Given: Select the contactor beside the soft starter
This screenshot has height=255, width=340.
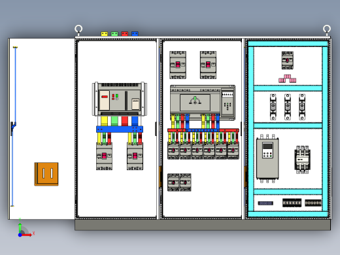Looking at the screenshot, I should coord(302,160).
